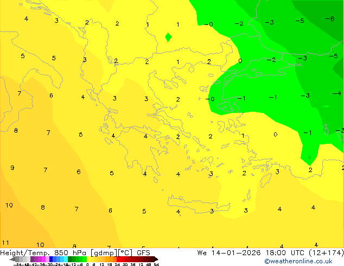Image resolution: width=344 pixels, height=266 pixels.
Task: Pick the bright red swatch in the legend
Action: (119, 259)
